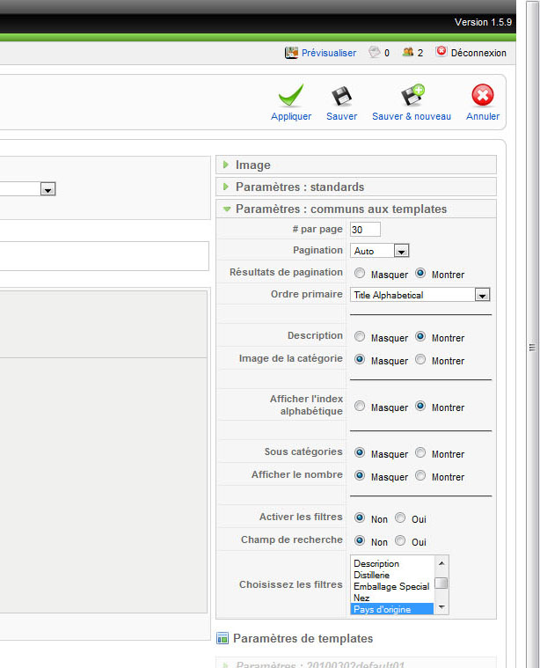
Task: Click the logged-in users icon showing 2
Action: coord(408,52)
